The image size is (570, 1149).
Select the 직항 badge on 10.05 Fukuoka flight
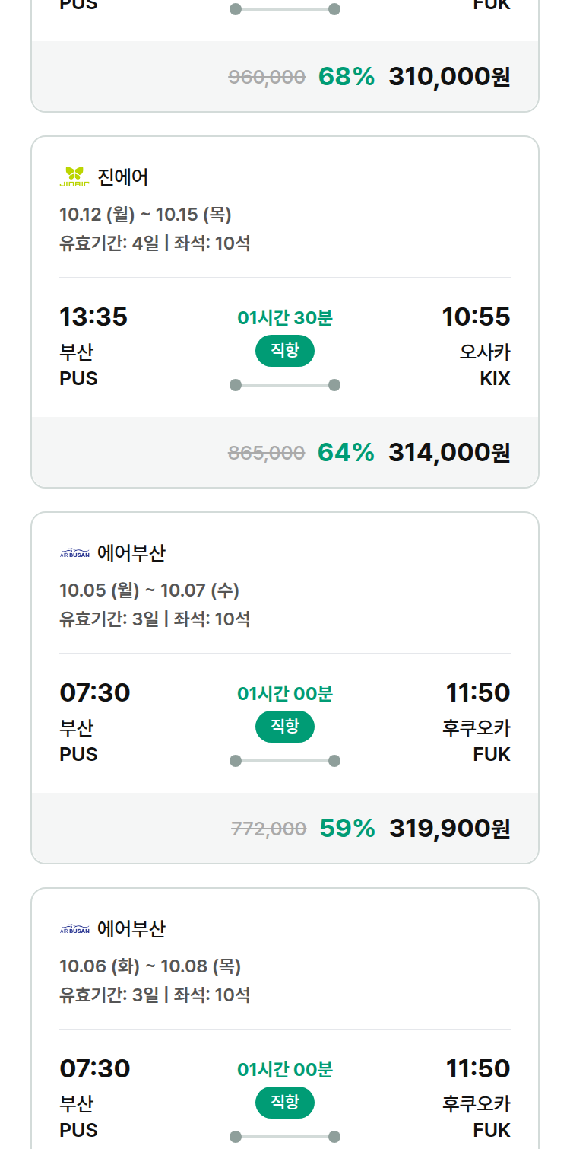[285, 727]
